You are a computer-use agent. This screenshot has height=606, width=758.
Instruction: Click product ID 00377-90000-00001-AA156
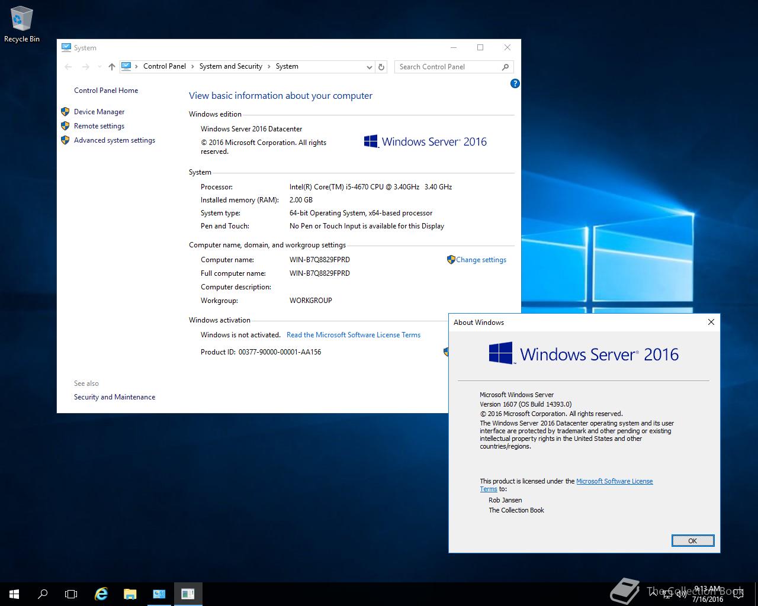coord(280,352)
